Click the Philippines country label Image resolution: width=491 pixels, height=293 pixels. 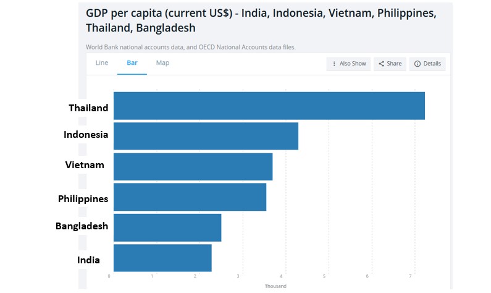83,199
